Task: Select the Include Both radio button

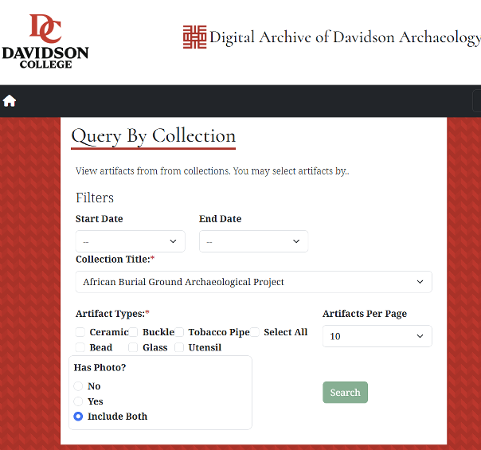Action: click(x=78, y=417)
